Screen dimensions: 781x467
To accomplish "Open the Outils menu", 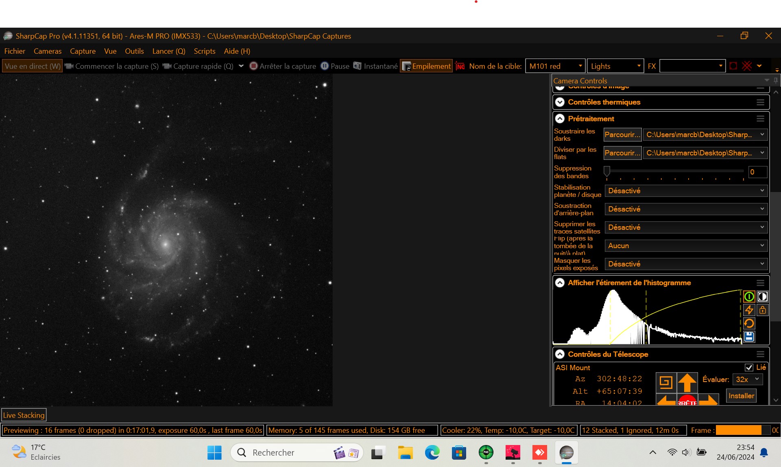I will tap(134, 51).
